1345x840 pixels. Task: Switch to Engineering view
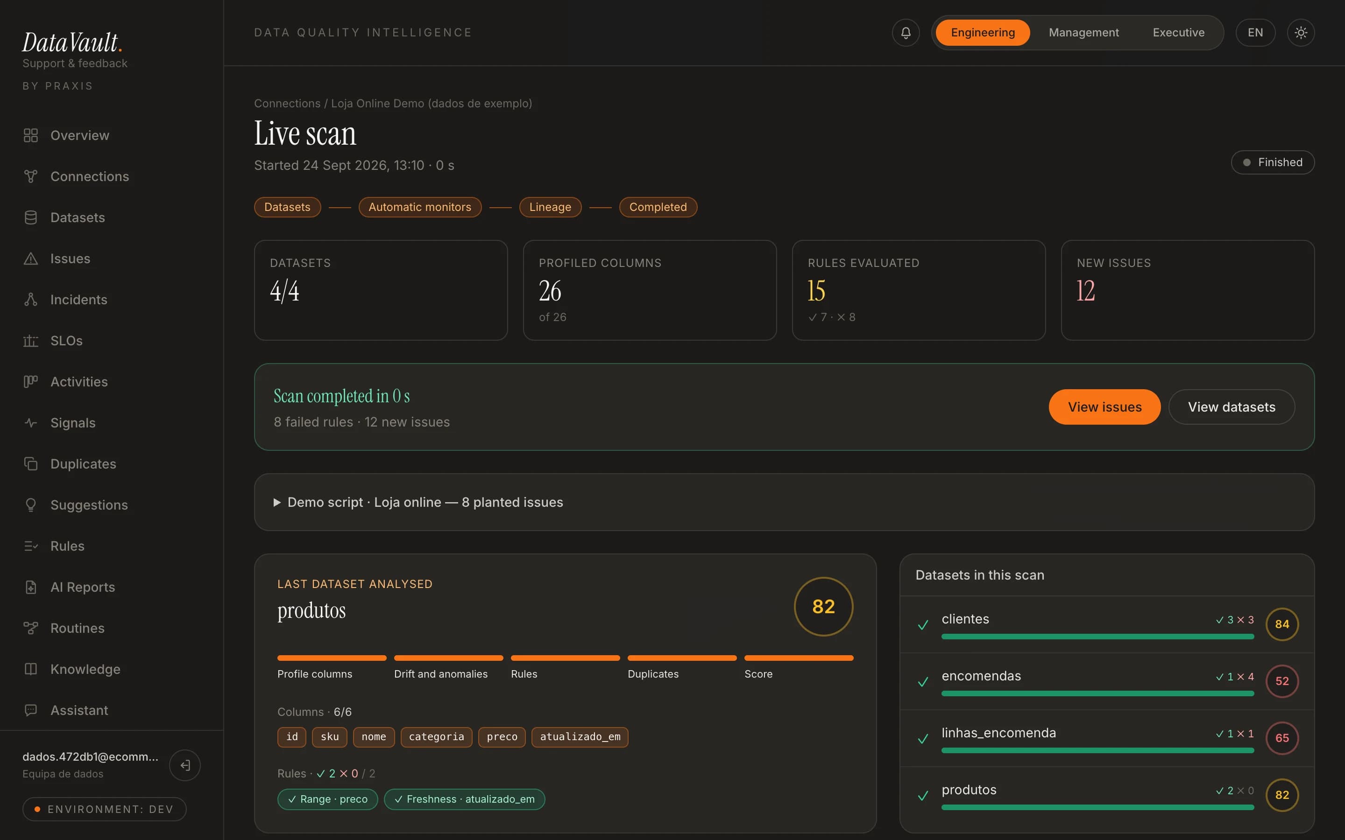click(983, 33)
